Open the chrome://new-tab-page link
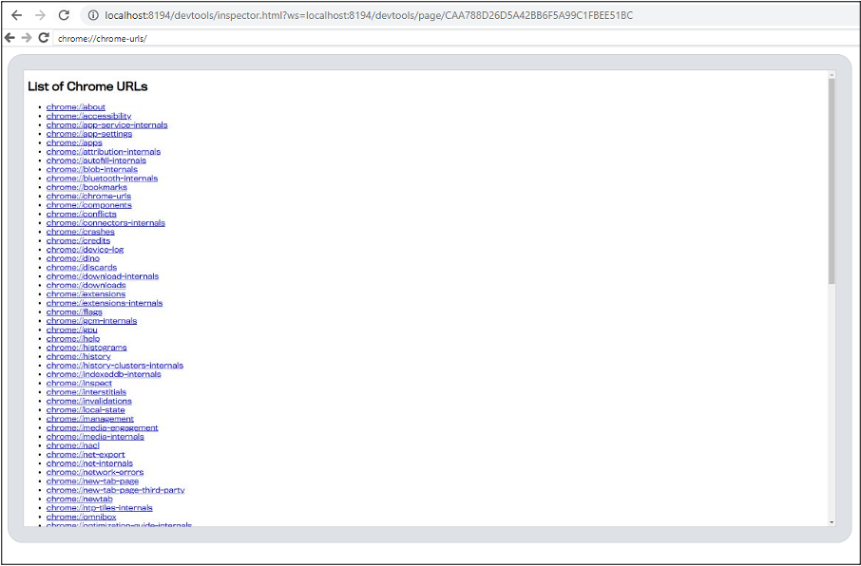 click(93, 481)
